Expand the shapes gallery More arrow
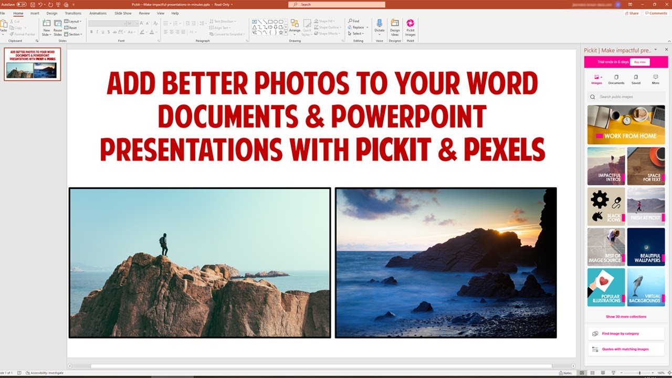The width and height of the screenshot is (672, 378). [x=286, y=34]
